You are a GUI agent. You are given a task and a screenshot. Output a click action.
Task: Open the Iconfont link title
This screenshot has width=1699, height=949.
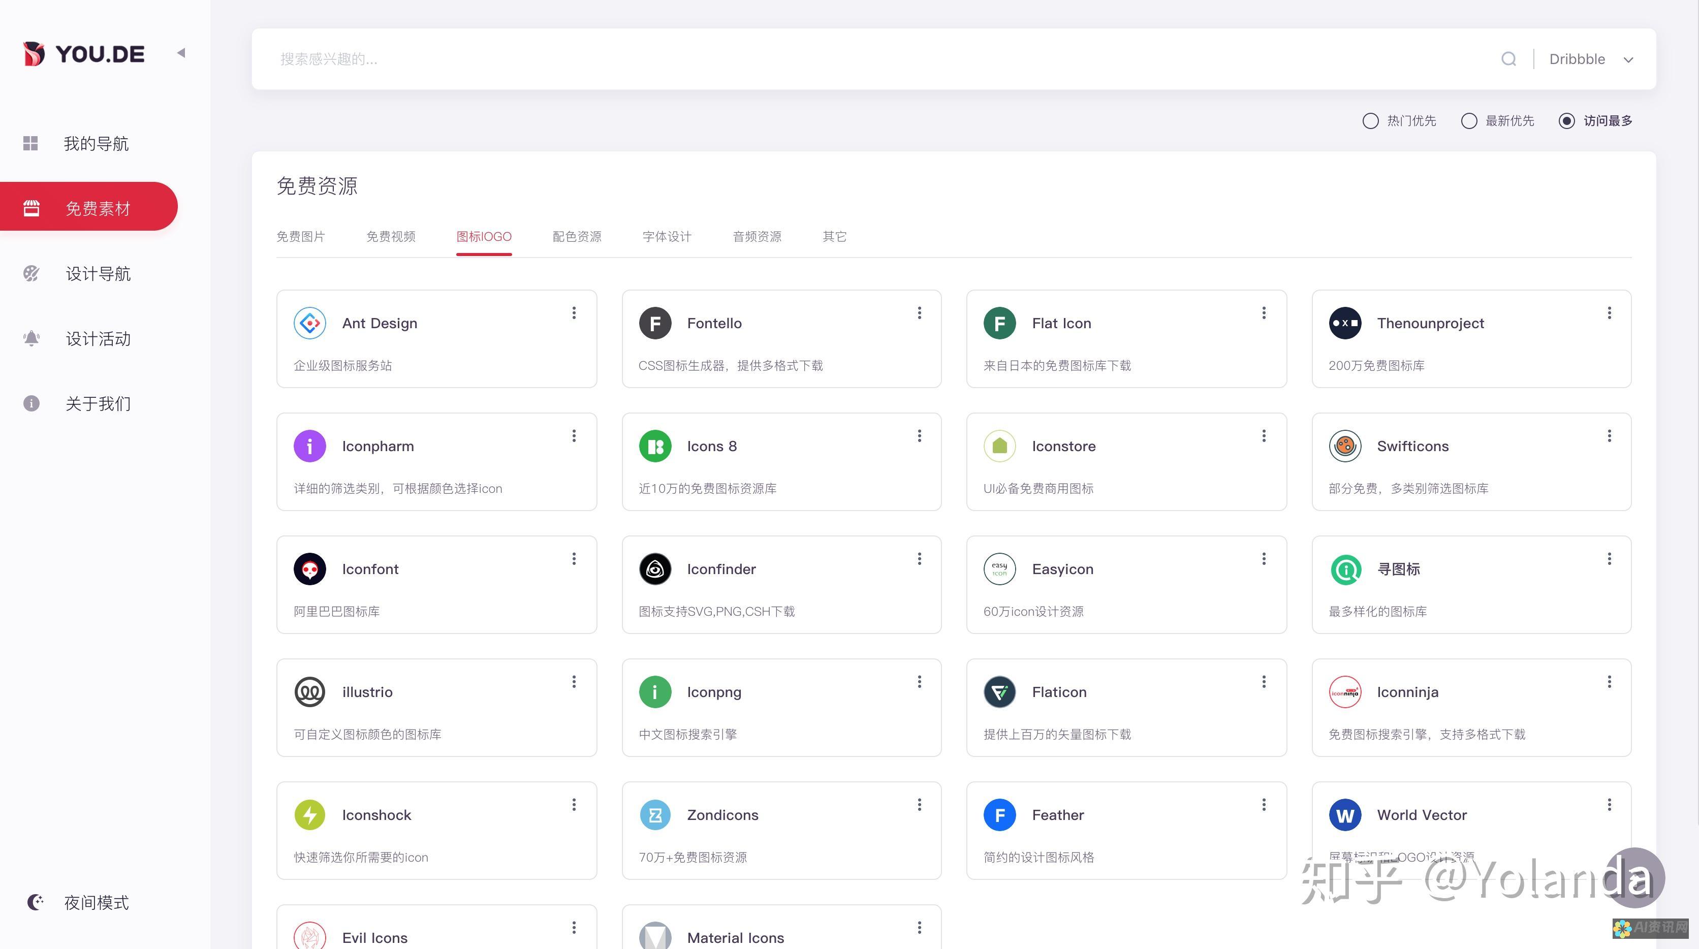[x=370, y=569]
